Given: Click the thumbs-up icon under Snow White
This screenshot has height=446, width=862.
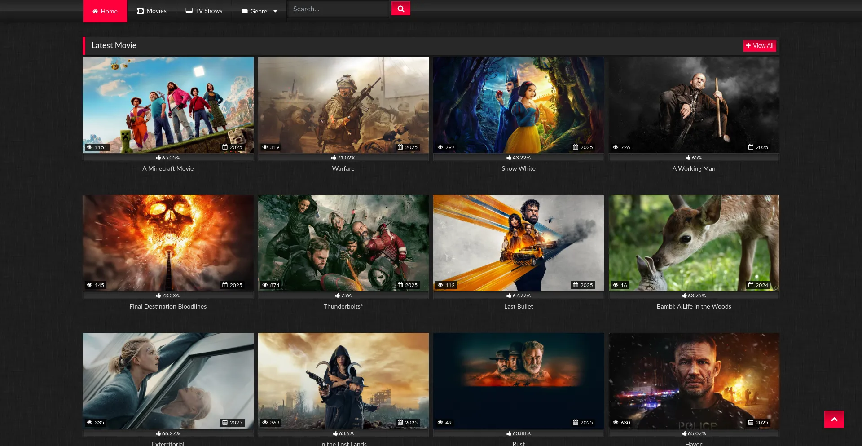Looking at the screenshot, I should tap(509, 158).
